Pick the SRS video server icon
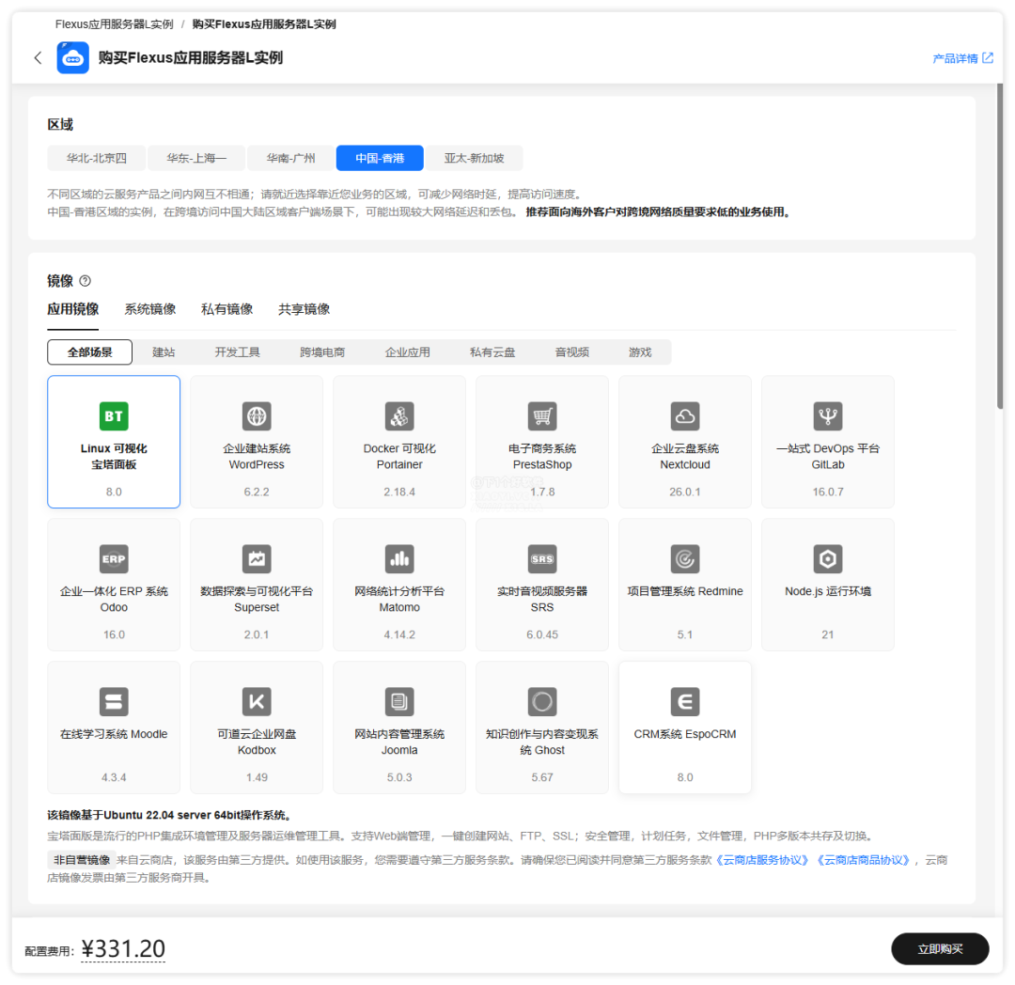 point(542,559)
